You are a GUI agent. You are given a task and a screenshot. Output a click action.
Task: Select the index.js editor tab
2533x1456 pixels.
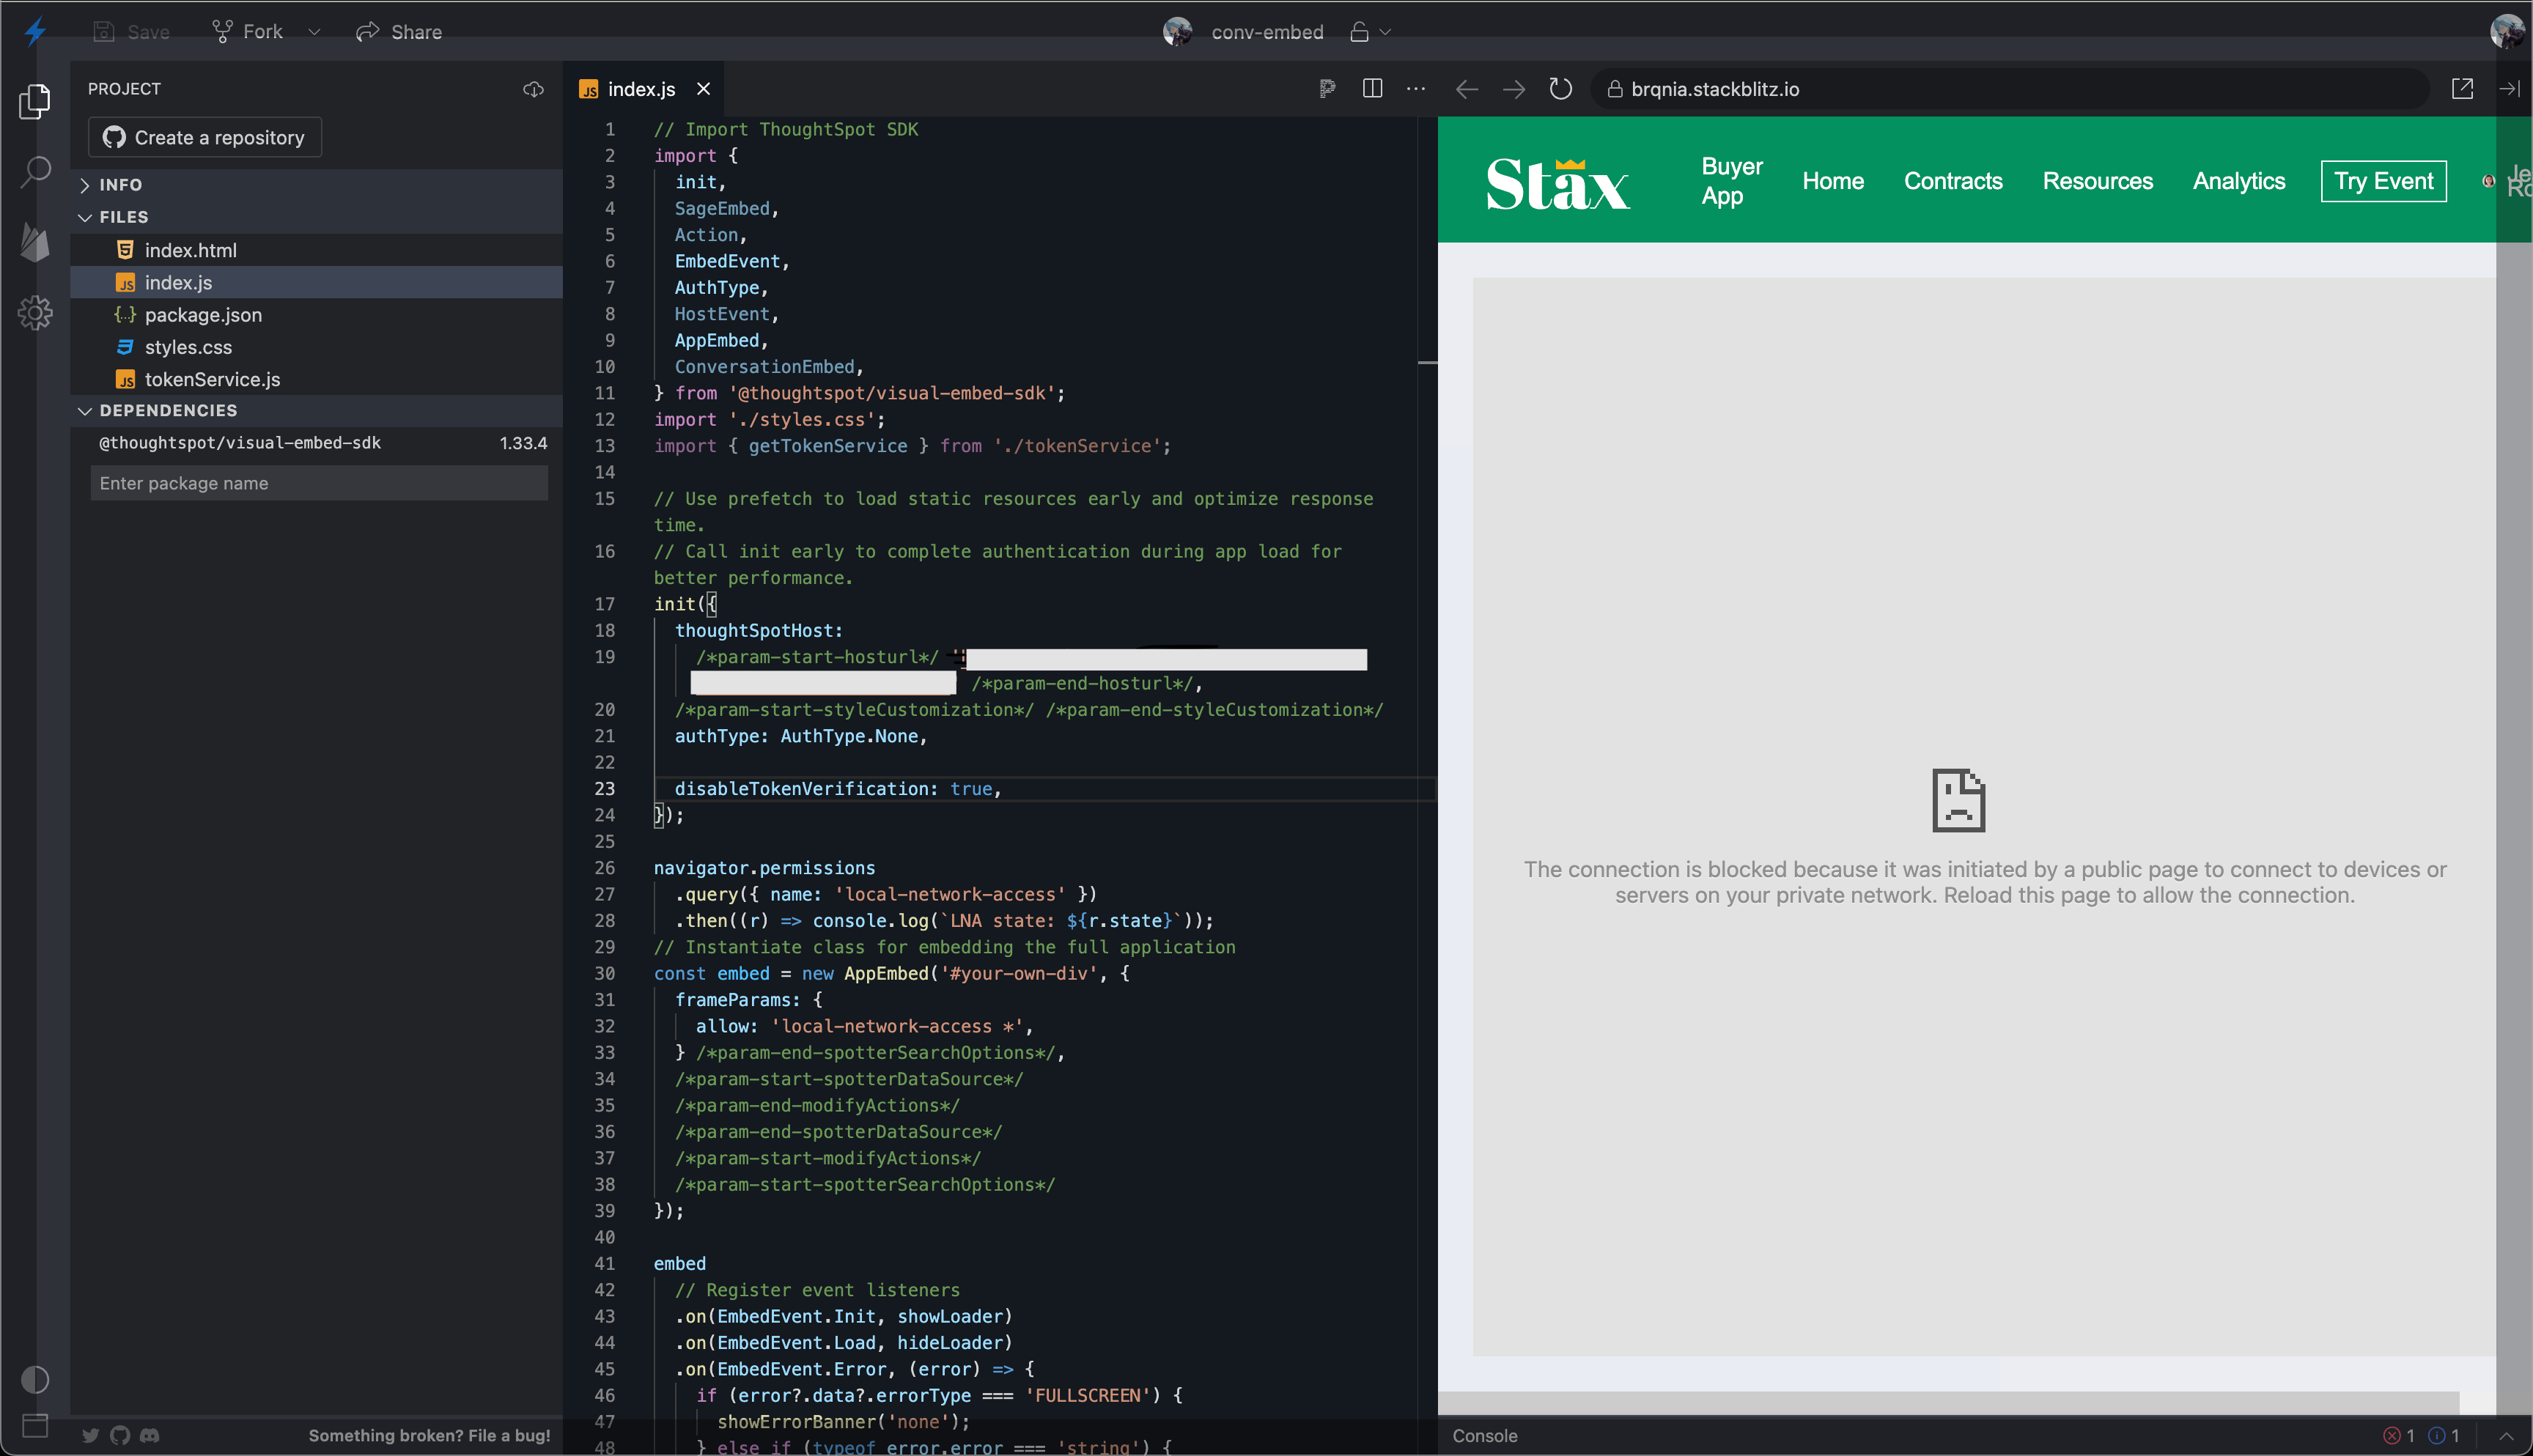click(x=640, y=89)
